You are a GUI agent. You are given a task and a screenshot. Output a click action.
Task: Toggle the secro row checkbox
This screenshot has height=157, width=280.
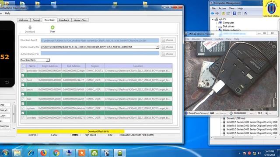[x=23, y=89]
